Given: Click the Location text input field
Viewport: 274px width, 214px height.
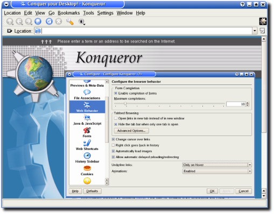Looking at the screenshot, I should [x=146, y=31].
